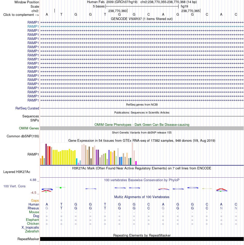
Task: Select the Zebrafish species label
Action: 32,231
